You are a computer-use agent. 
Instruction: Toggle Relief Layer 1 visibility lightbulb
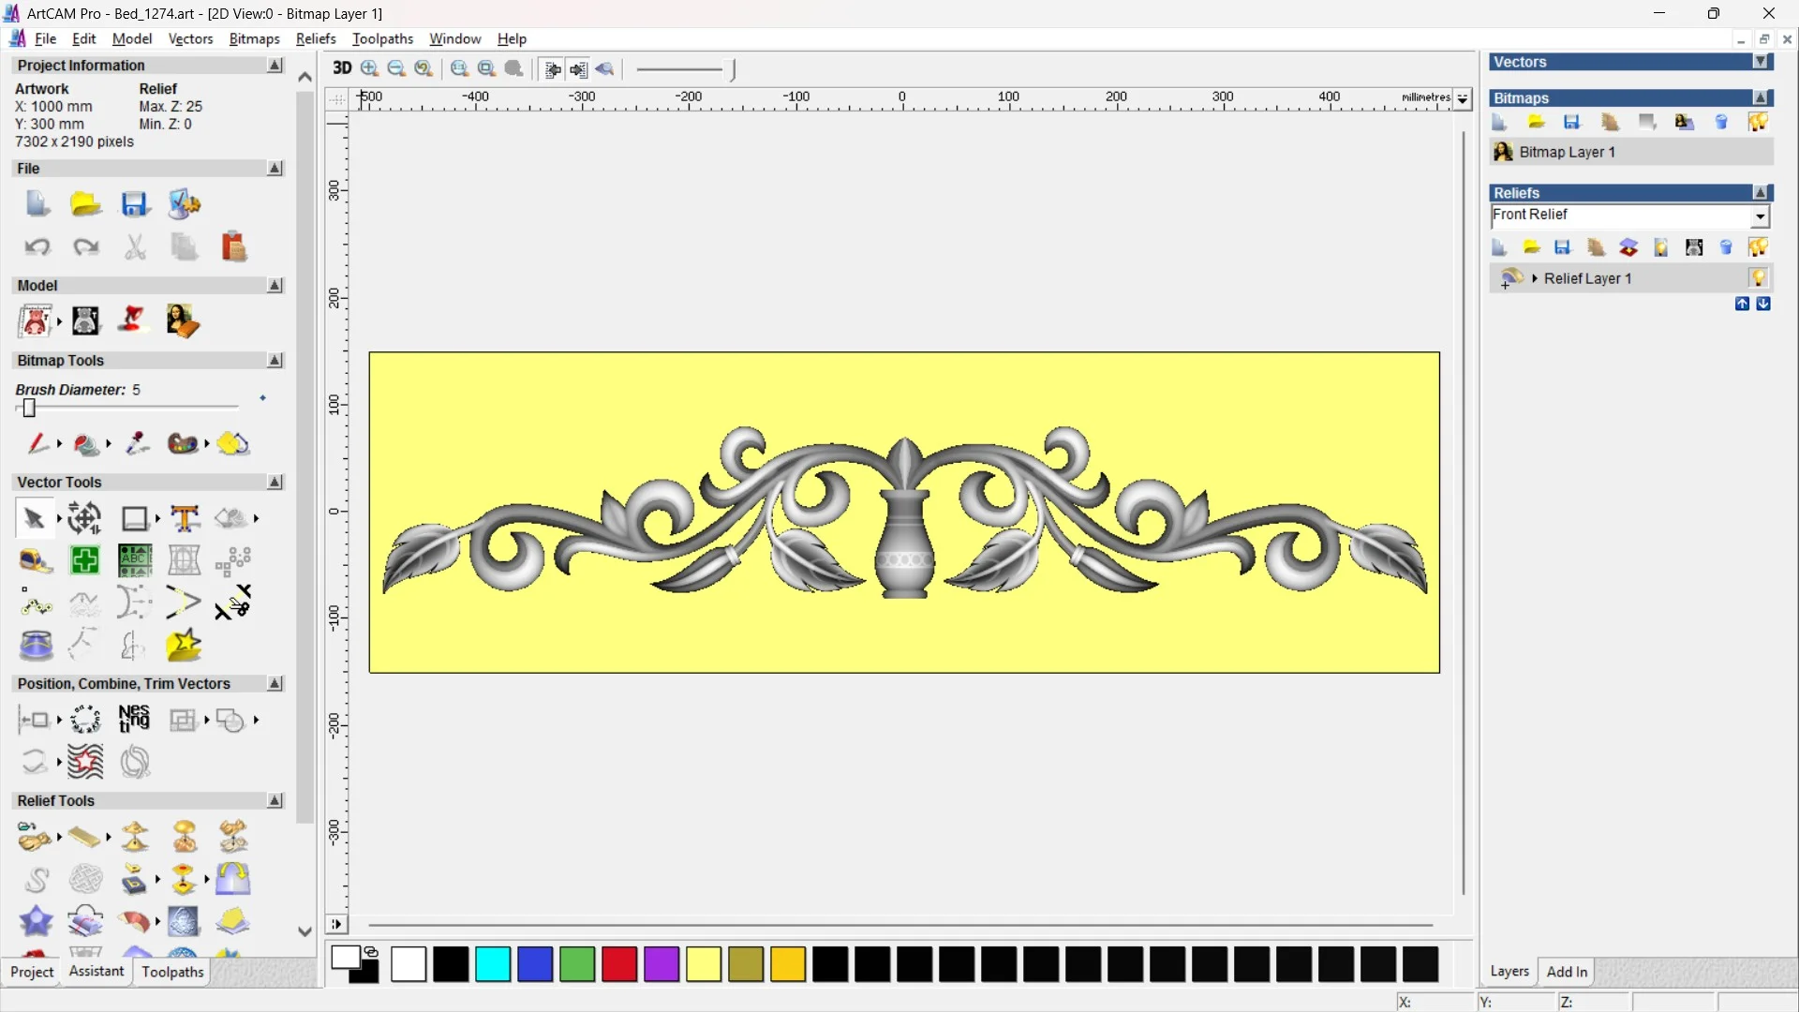tap(1758, 278)
